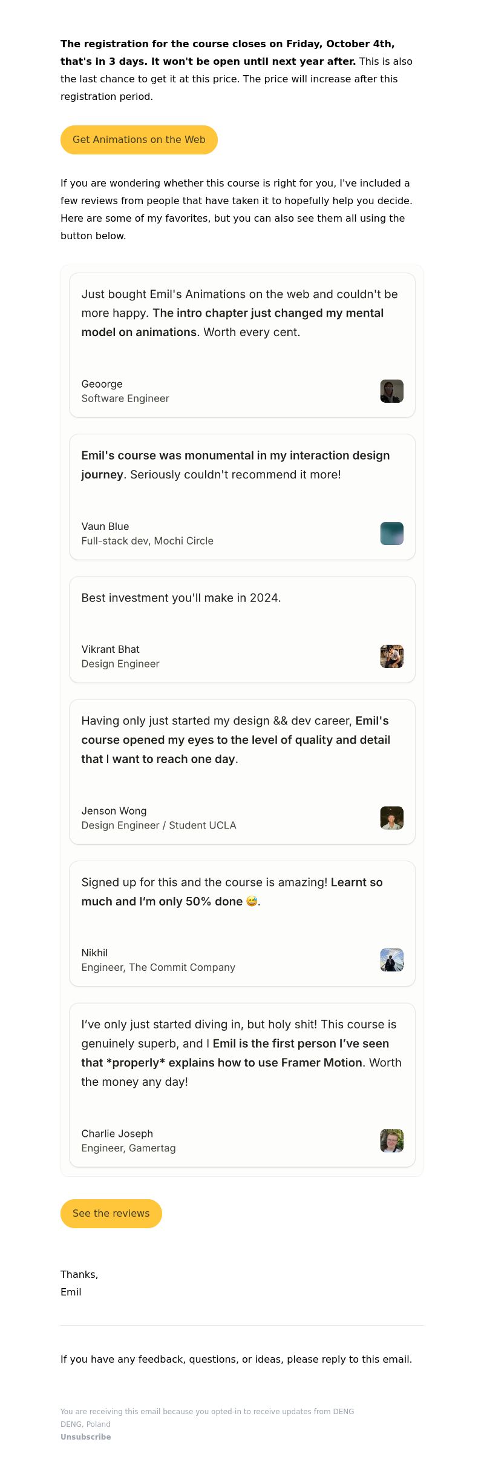Click the DENG, Poland footer address
The width and height of the screenshot is (484, 1462).
click(x=85, y=1424)
